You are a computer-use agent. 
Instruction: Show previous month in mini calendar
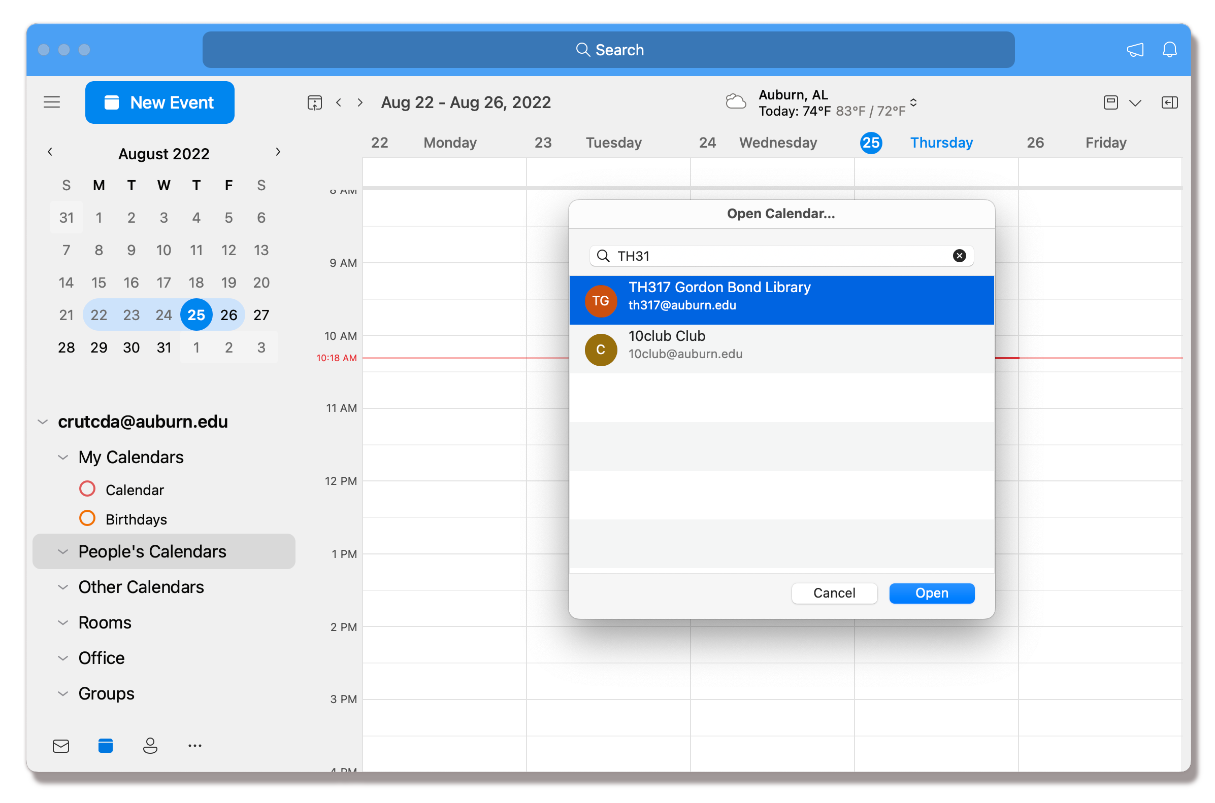(x=50, y=152)
